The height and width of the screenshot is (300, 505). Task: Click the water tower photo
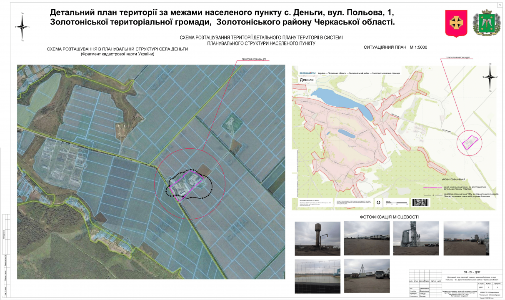317,239
